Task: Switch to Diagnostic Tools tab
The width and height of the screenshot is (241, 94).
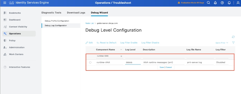Action: pyautogui.click(x=51, y=13)
